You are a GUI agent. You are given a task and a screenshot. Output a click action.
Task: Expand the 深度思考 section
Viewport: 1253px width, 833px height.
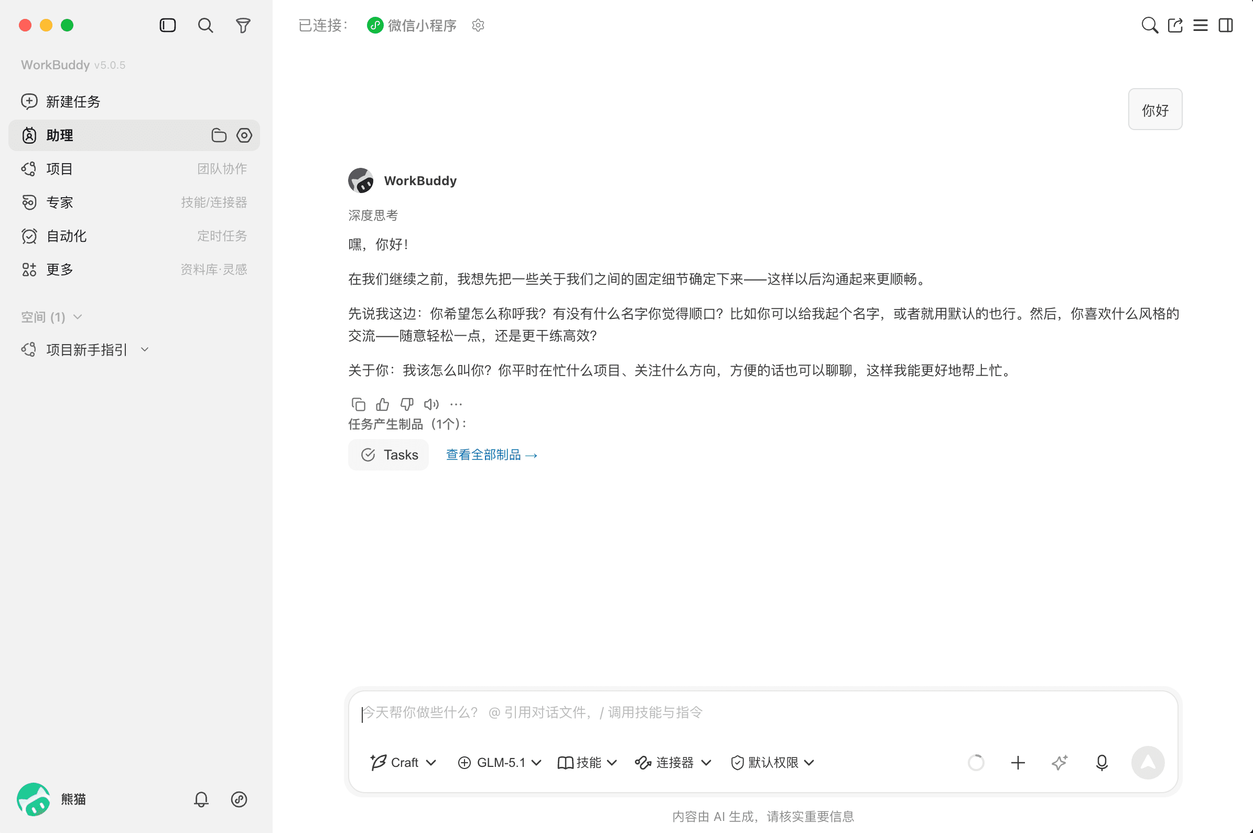[373, 215]
